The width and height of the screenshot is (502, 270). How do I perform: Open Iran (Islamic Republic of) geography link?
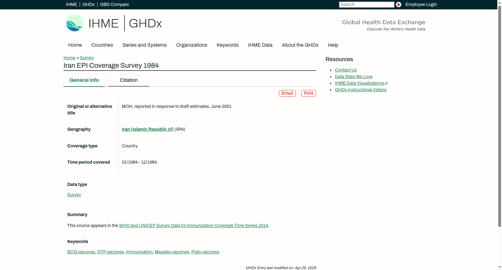[x=147, y=129]
